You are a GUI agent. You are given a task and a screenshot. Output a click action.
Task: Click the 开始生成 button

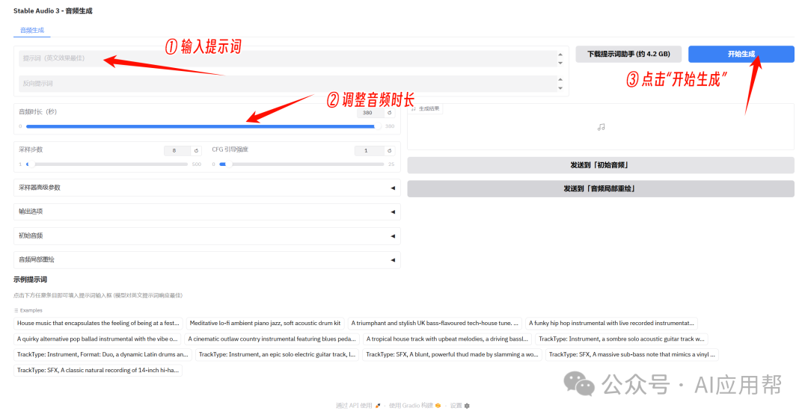(x=741, y=54)
